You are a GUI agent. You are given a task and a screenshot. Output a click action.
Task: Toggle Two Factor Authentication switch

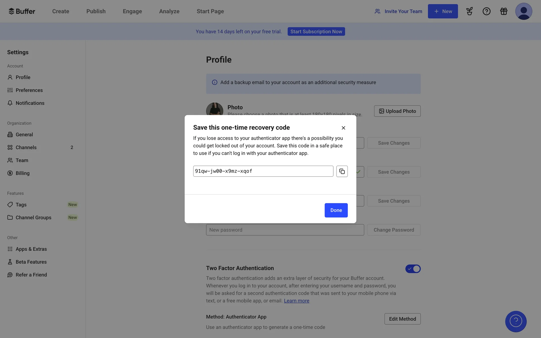click(x=413, y=269)
